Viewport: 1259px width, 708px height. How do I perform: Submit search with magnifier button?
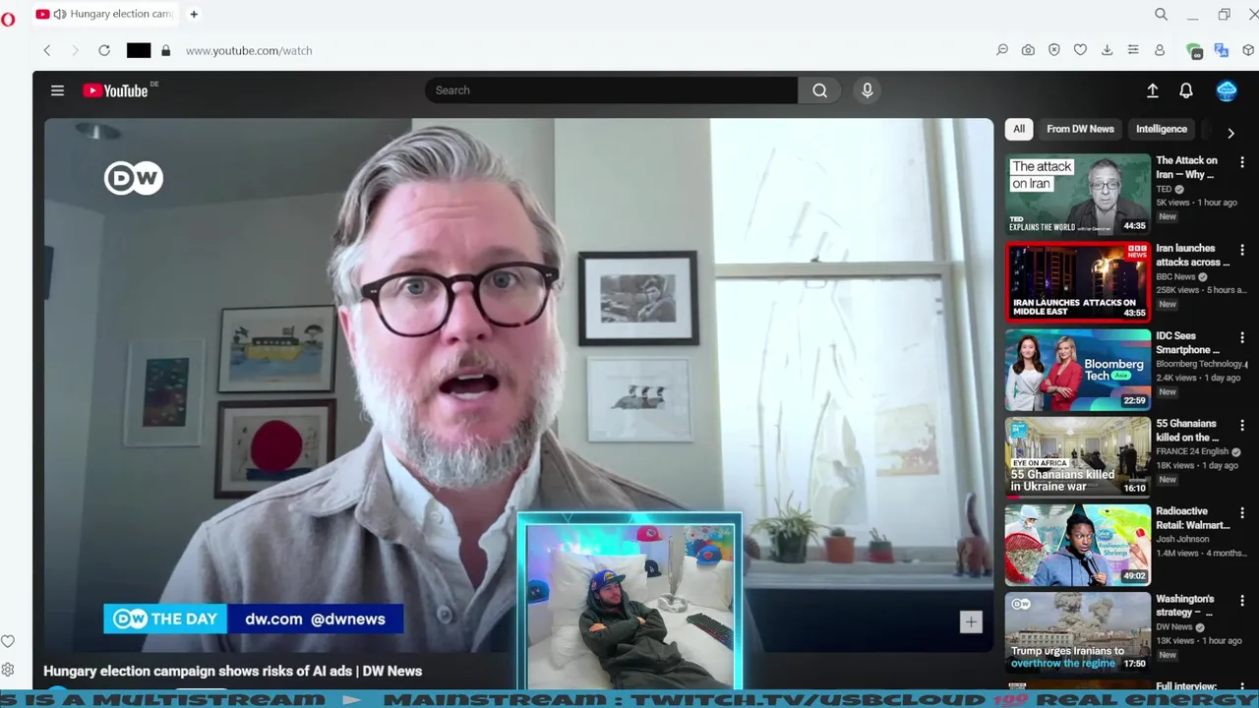(819, 90)
